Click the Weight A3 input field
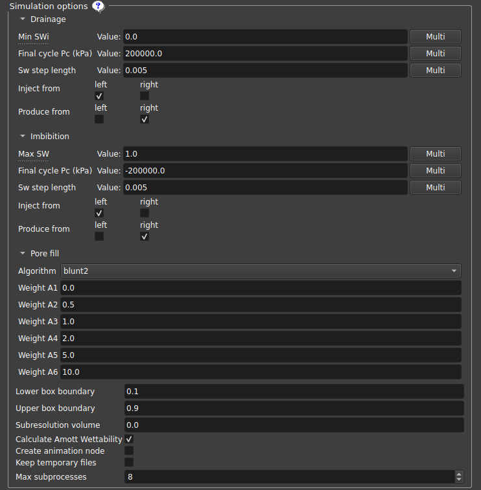This screenshot has height=490, width=481. click(261, 322)
